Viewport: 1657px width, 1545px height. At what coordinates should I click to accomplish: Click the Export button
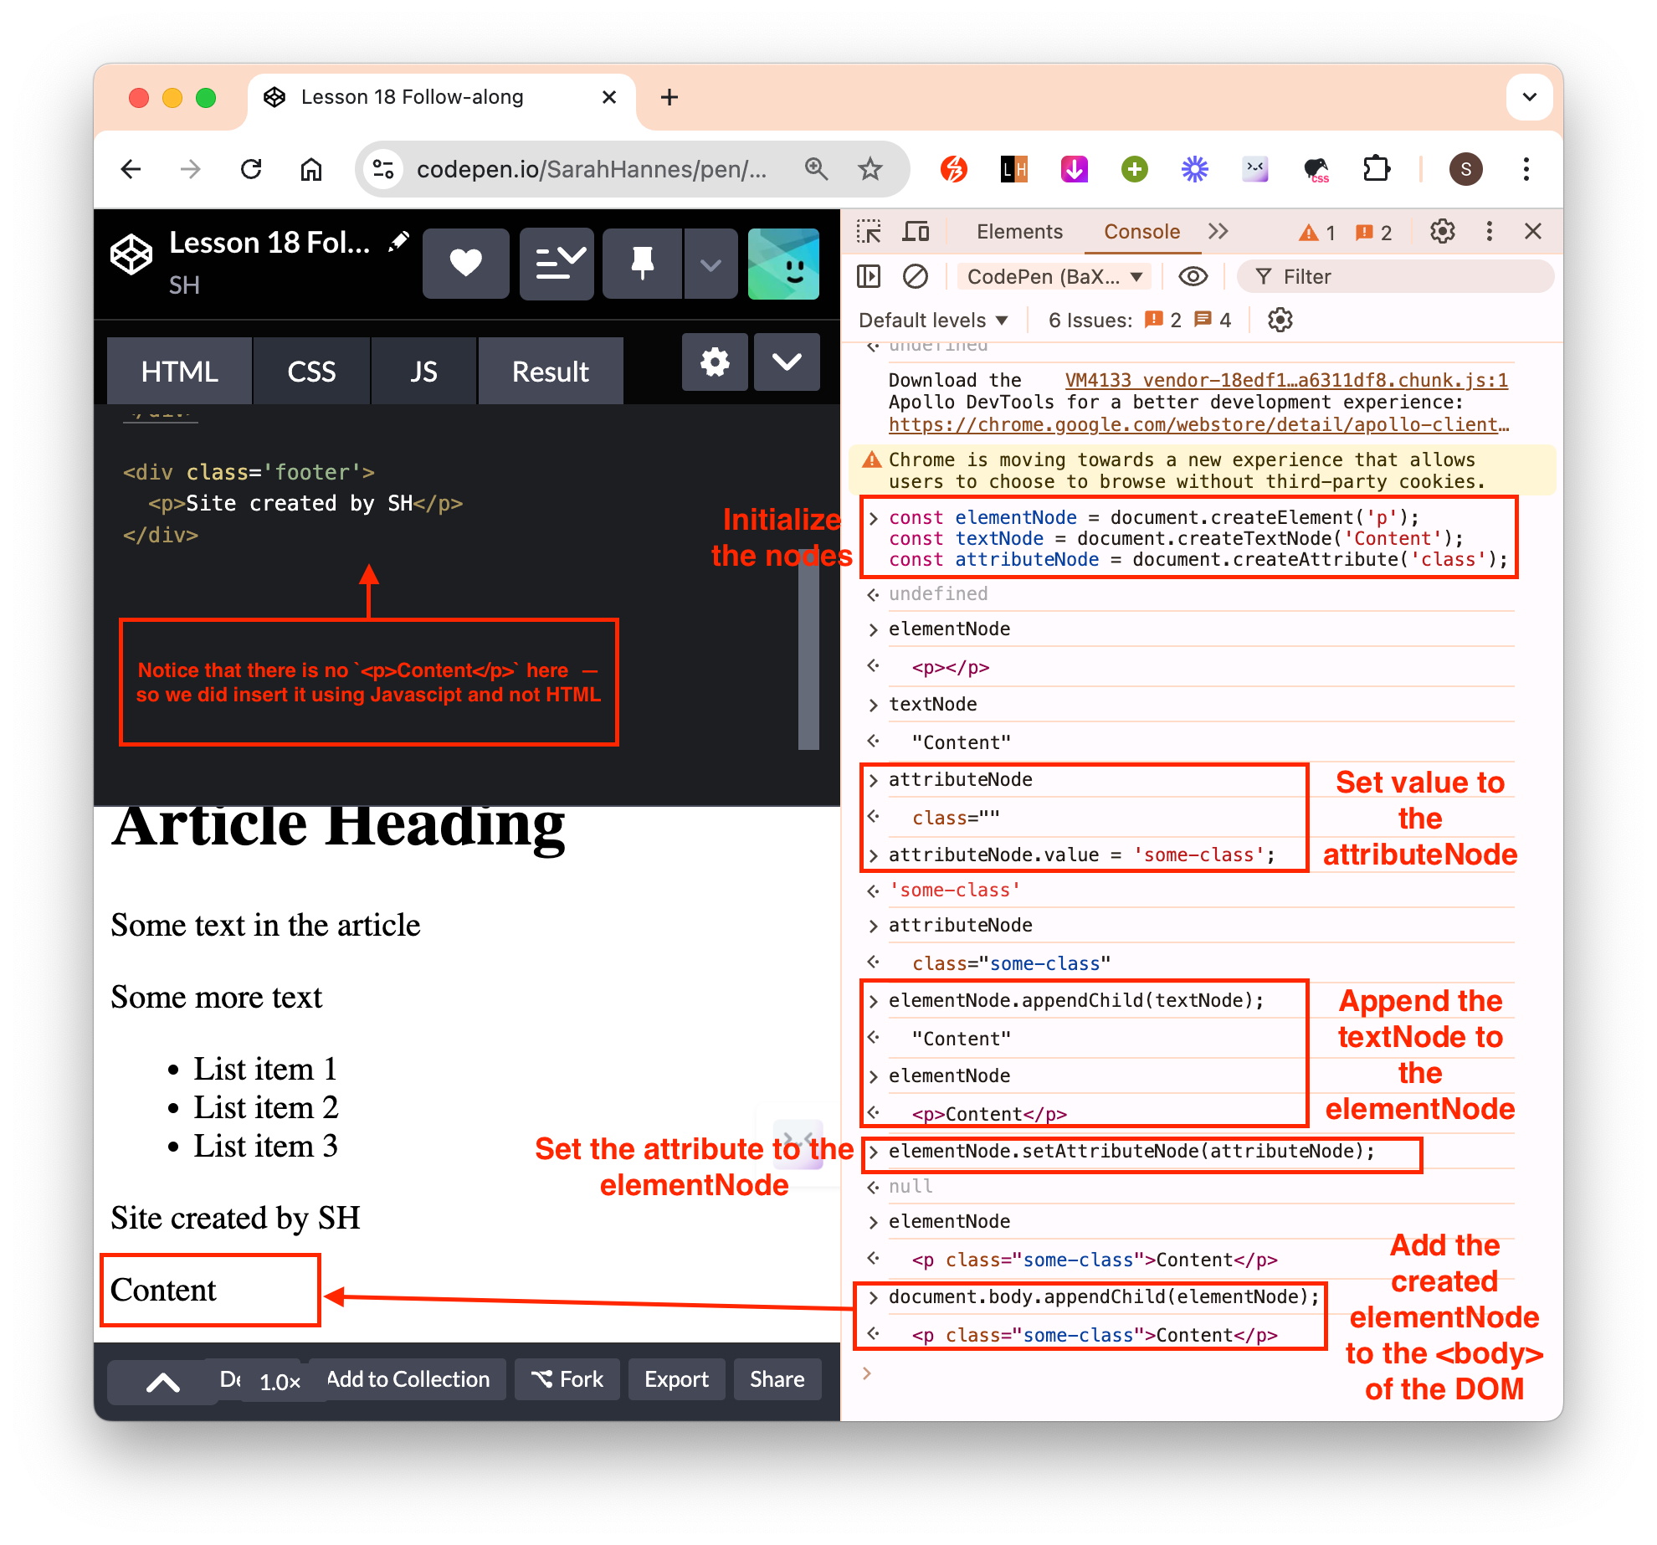point(676,1379)
